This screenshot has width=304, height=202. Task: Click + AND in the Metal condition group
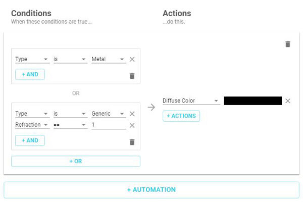(x=30, y=74)
